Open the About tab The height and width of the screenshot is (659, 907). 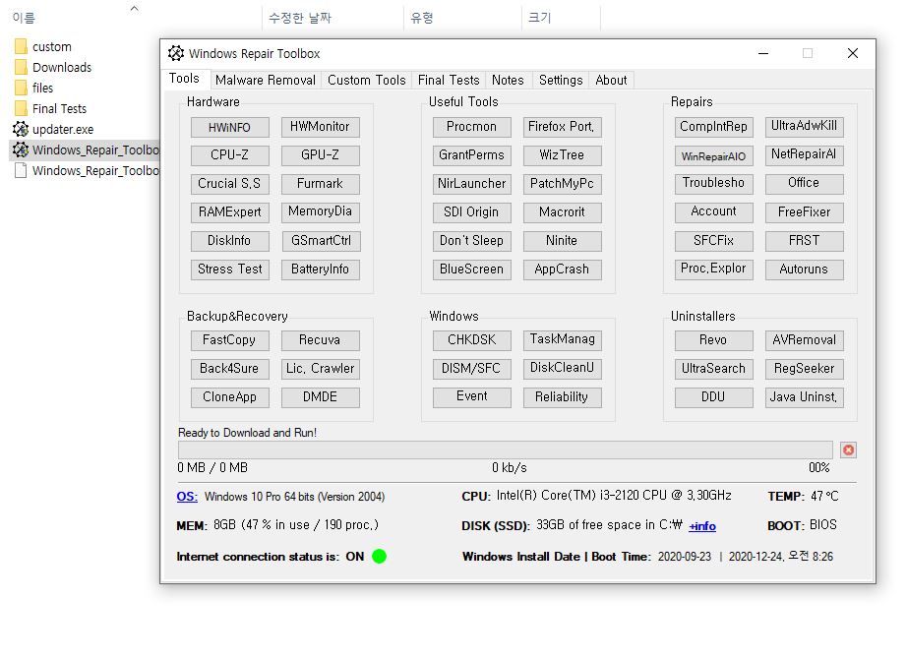[x=612, y=80]
